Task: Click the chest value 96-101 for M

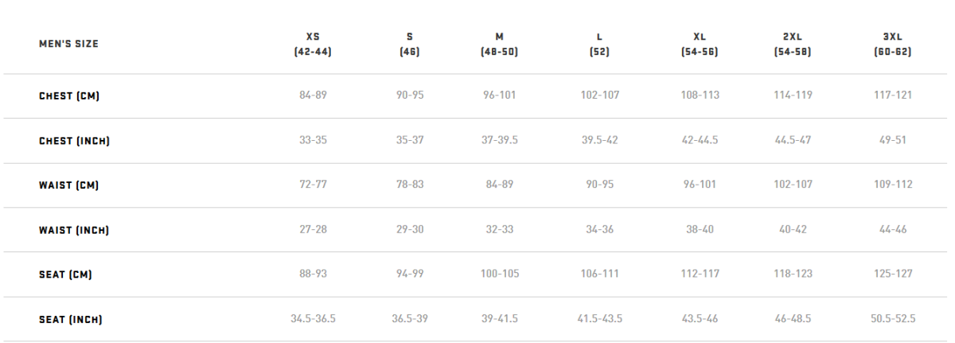Action: (x=500, y=95)
